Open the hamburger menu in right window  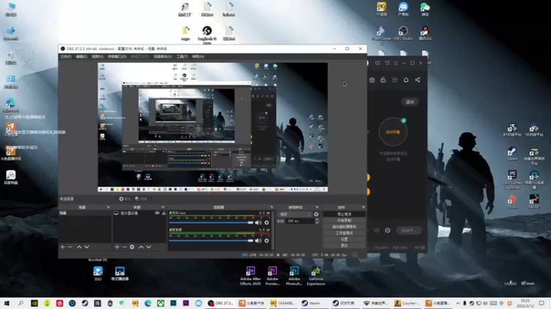click(x=395, y=63)
